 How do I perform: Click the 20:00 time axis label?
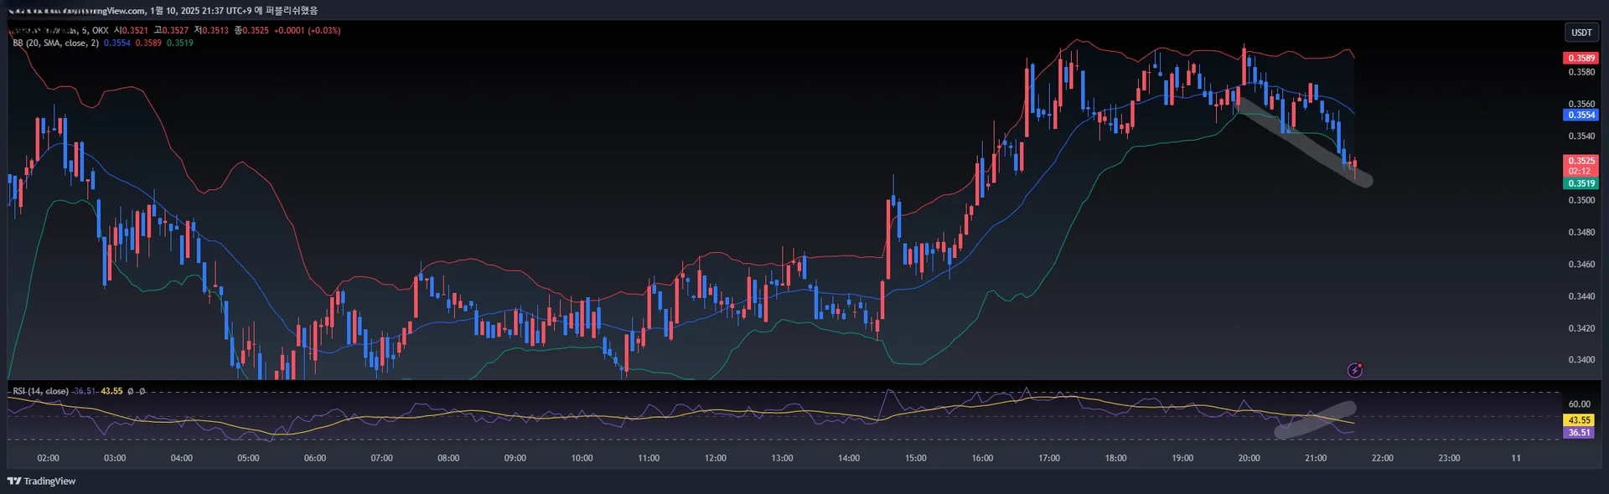click(1249, 458)
